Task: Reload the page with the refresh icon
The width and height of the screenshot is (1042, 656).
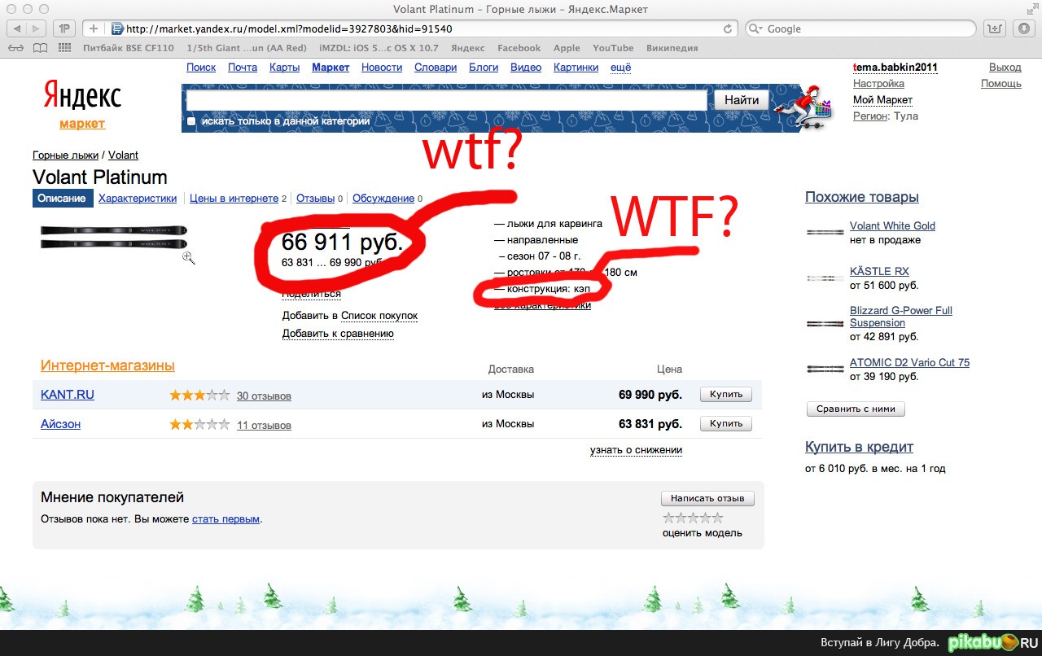Action: (728, 28)
